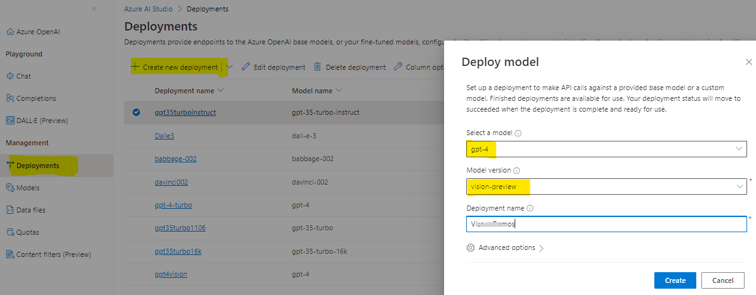
Task: Click into the Deployment name input field
Action: (x=607, y=224)
